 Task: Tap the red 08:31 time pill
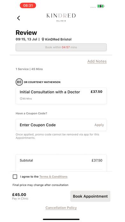point(28,5)
